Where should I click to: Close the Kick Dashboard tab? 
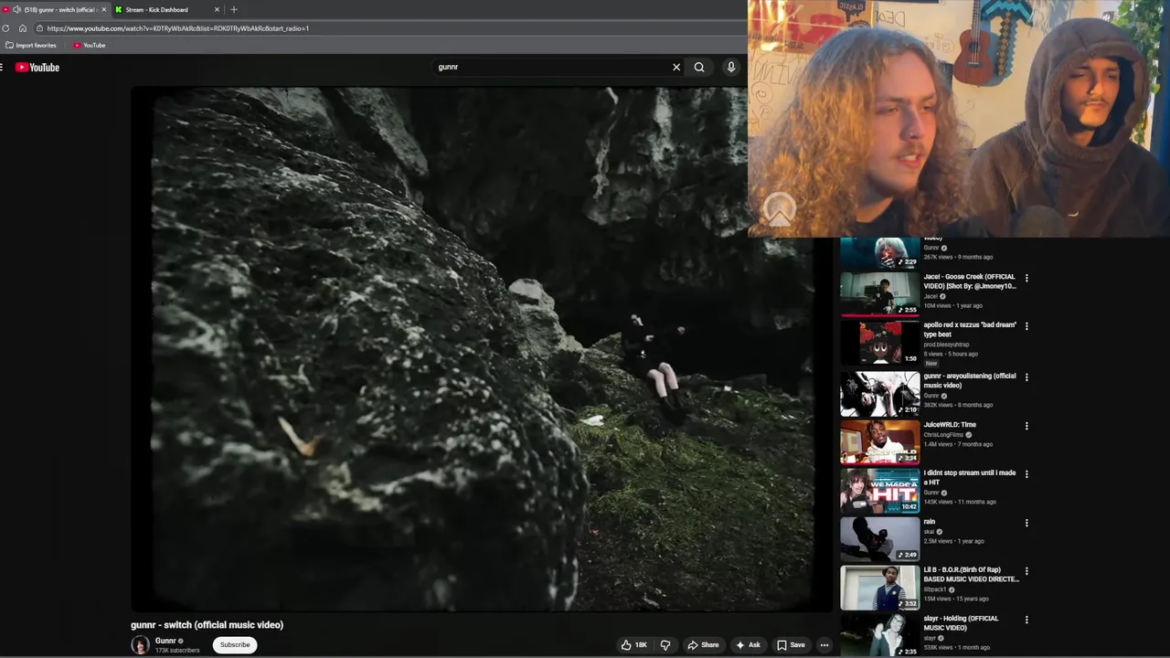217,10
